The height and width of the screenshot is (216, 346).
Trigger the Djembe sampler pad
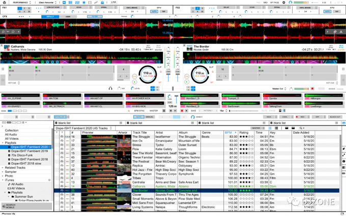tap(282, 97)
